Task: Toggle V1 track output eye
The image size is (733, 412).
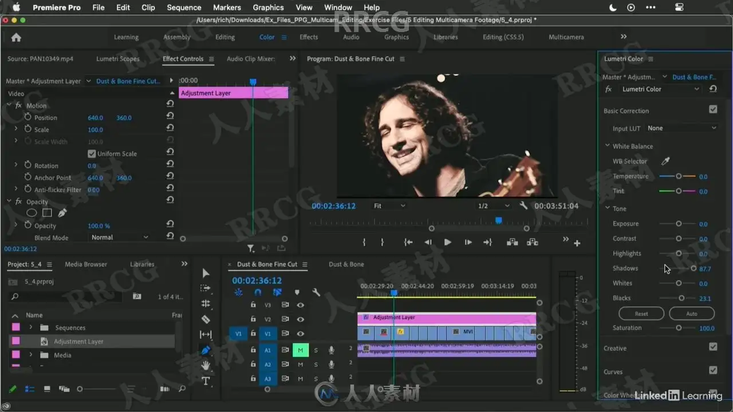Action: tap(300, 334)
